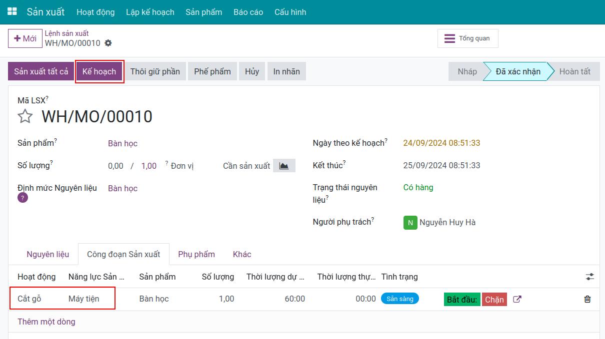Click Sản xuất tất cả button
This screenshot has width=605, height=339.
(41, 71)
